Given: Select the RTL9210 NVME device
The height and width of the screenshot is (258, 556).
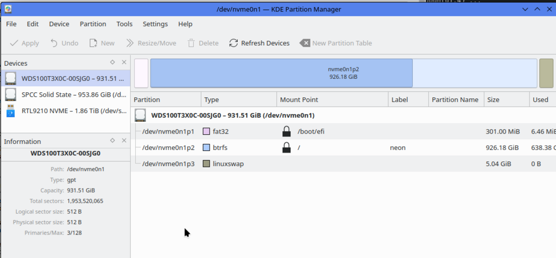Looking at the screenshot, I should pyautogui.click(x=66, y=111).
